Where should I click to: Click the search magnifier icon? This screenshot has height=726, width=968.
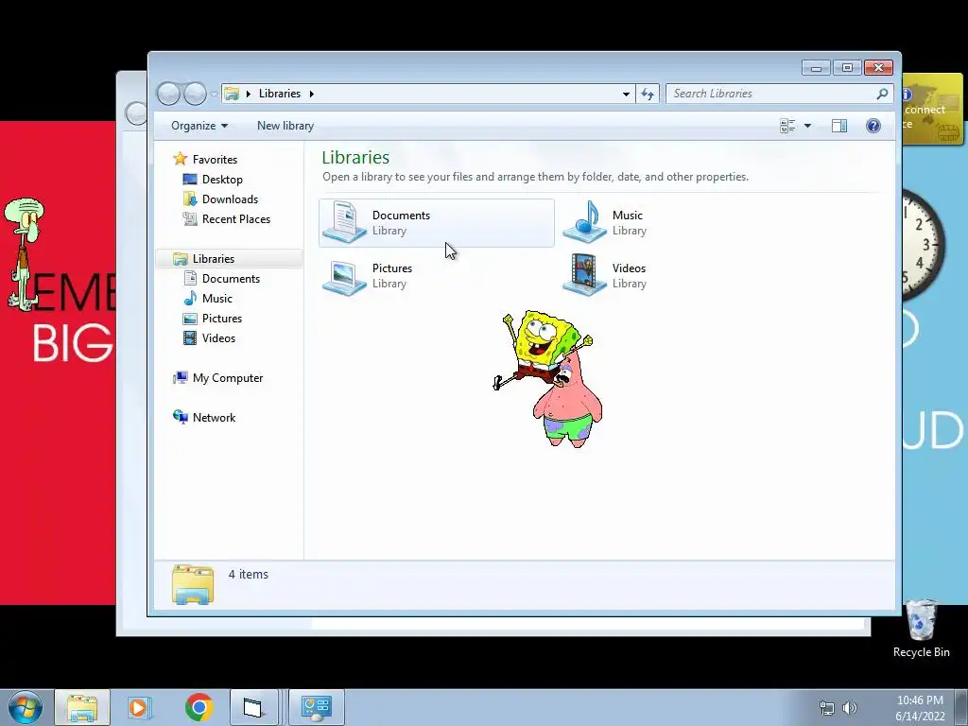click(x=882, y=94)
